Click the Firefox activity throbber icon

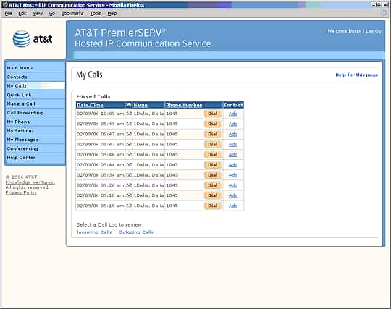(x=384, y=13)
